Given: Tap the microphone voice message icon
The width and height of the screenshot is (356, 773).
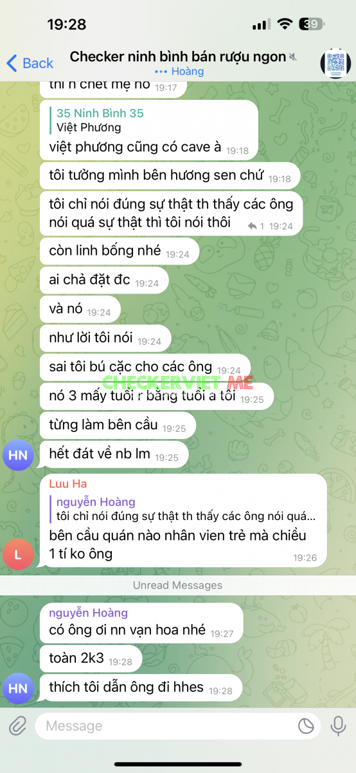Looking at the screenshot, I should [x=338, y=726].
